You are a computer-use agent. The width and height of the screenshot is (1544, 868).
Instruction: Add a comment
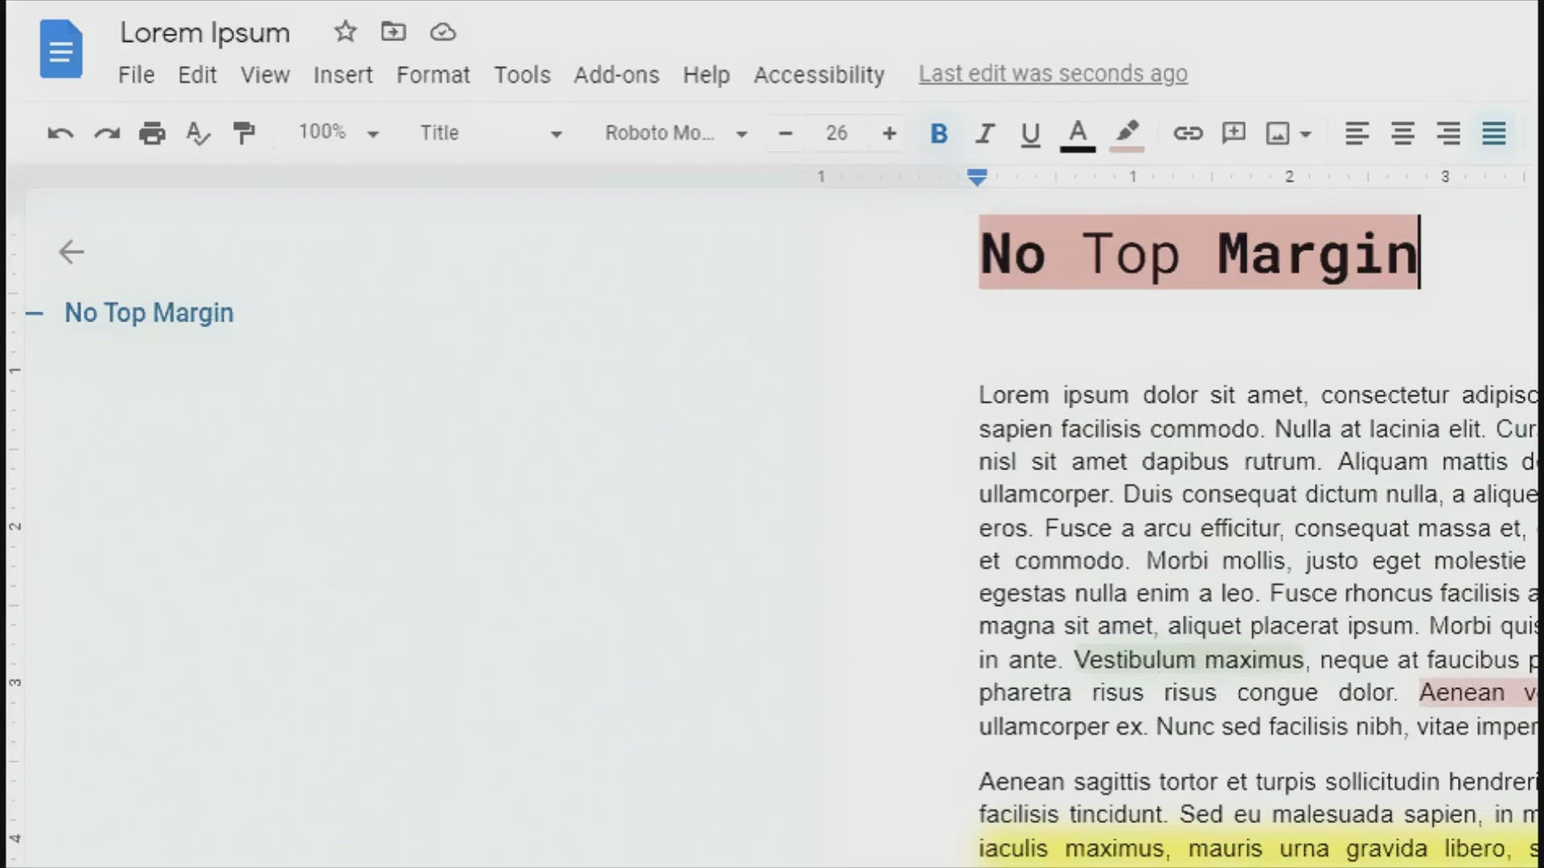point(1234,133)
